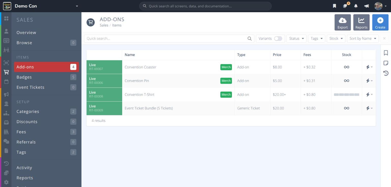
Task: Open the Event Ticket Bundle (5 Tickets) row
Action: point(231,108)
